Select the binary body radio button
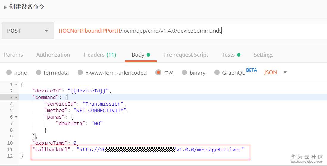The height and width of the screenshot is (166, 327). [184, 72]
